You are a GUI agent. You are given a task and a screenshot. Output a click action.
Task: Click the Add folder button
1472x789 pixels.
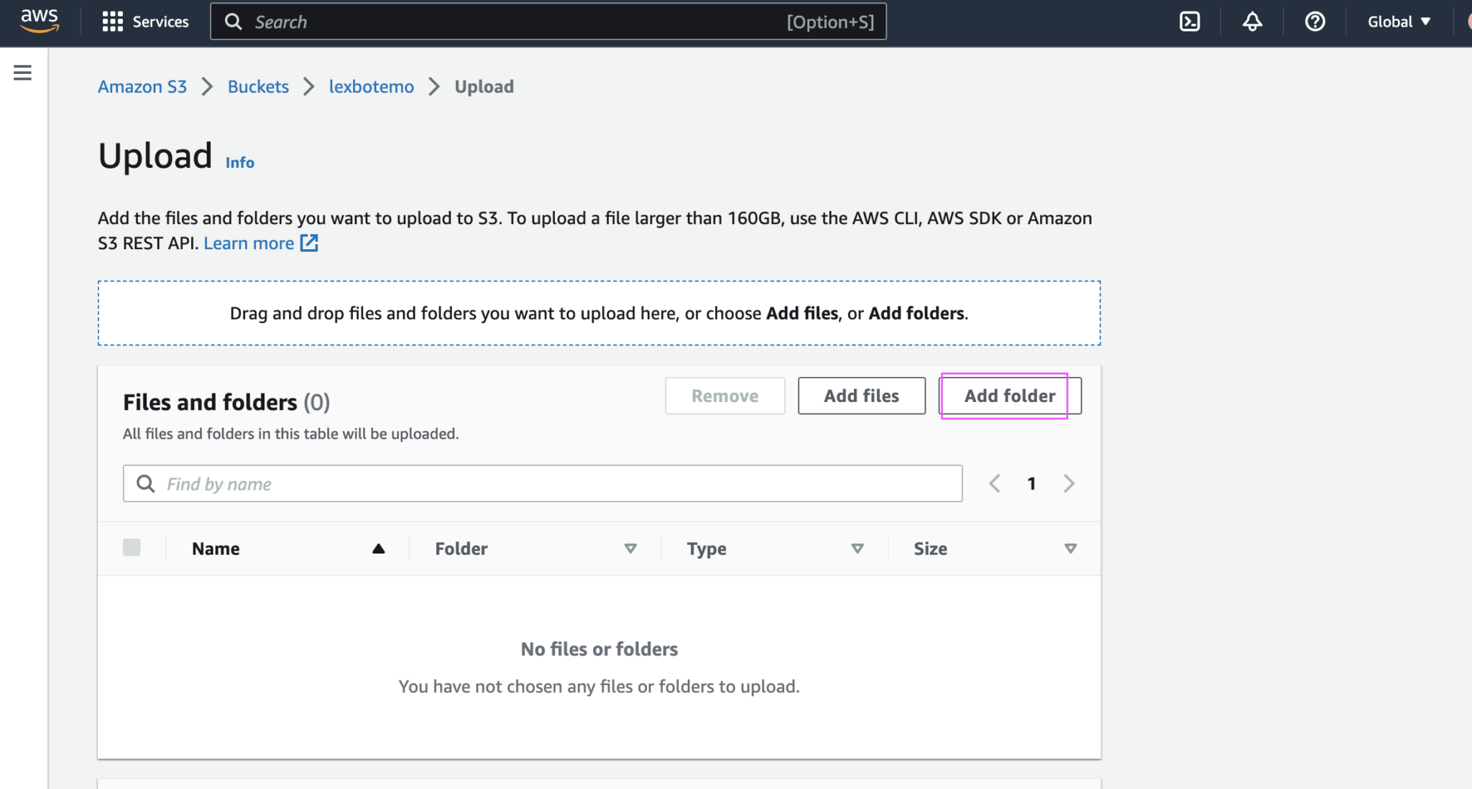click(1009, 396)
